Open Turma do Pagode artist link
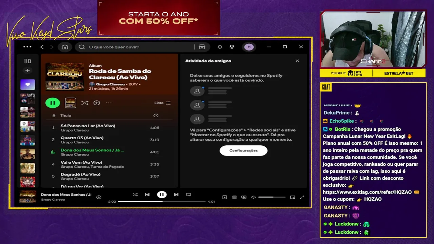 pyautogui.click(x=107, y=167)
